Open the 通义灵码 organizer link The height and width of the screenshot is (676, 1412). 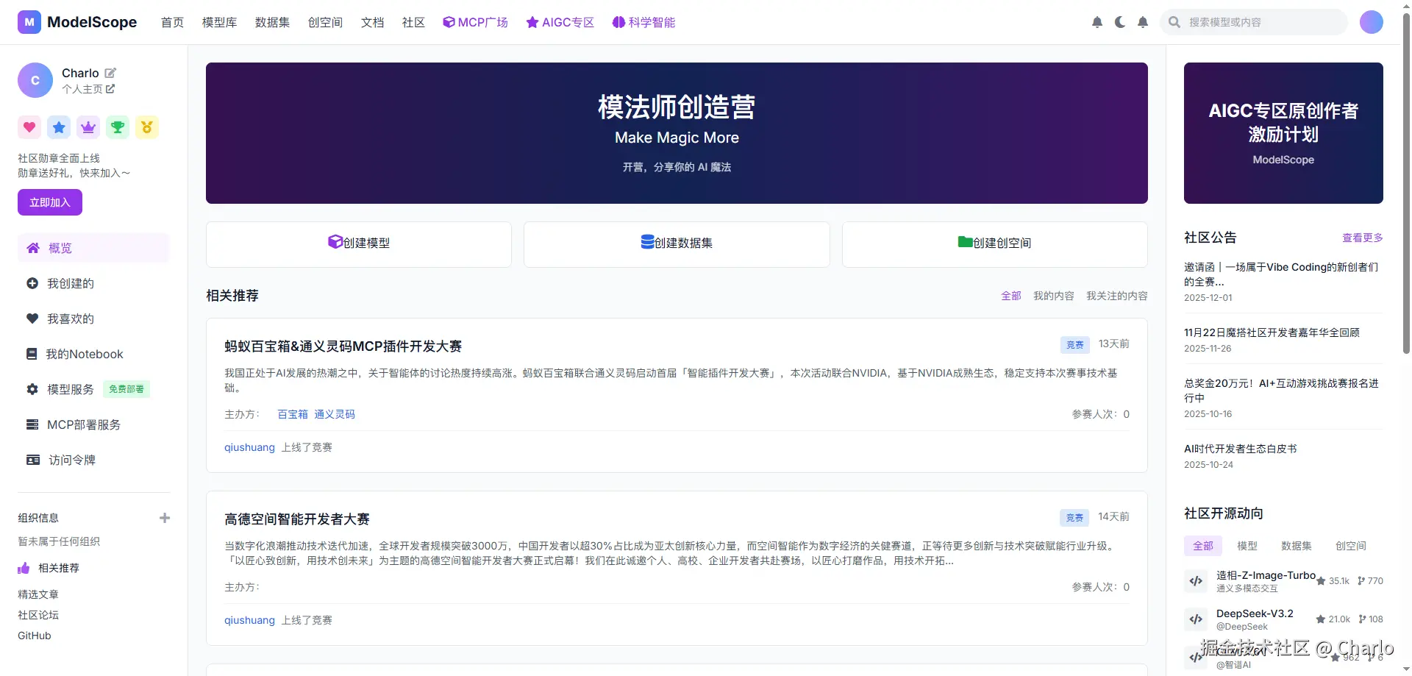pos(335,414)
